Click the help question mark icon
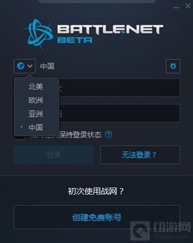193x243 pixels. (x=108, y=134)
